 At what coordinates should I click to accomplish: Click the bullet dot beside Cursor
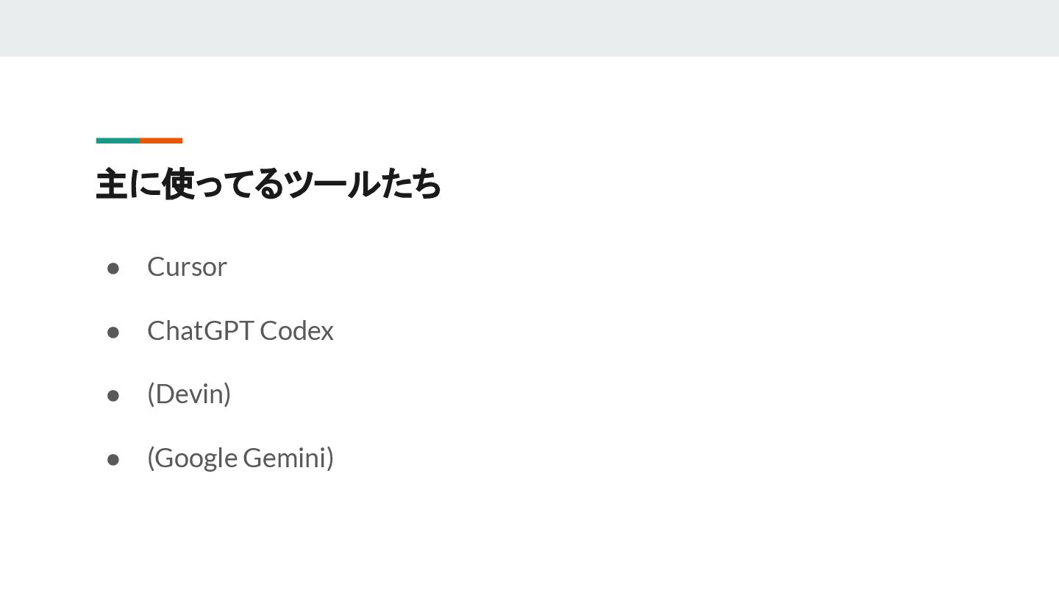tap(113, 268)
